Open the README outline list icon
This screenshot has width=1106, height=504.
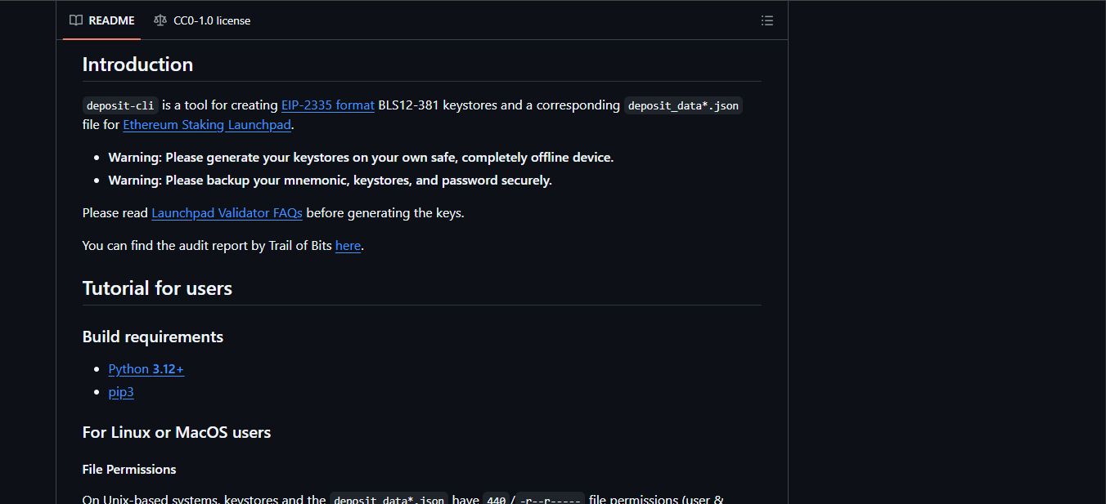tap(767, 20)
